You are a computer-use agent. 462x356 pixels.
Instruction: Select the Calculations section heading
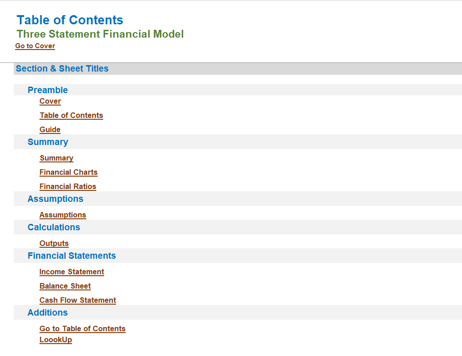pos(54,227)
